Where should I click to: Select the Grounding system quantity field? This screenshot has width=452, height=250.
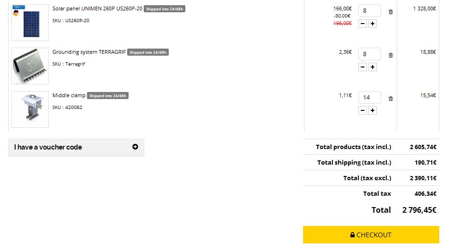pyautogui.click(x=370, y=54)
